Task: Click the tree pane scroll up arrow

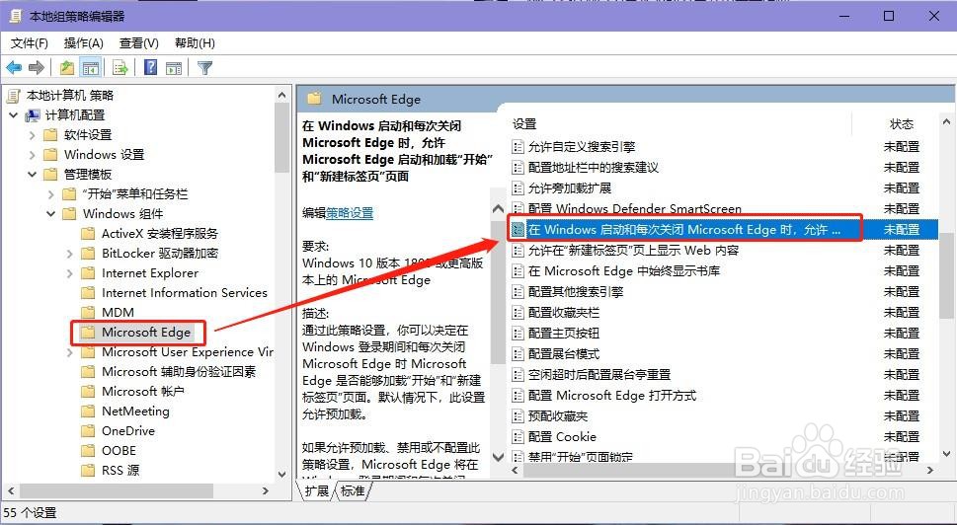Action: 281,95
